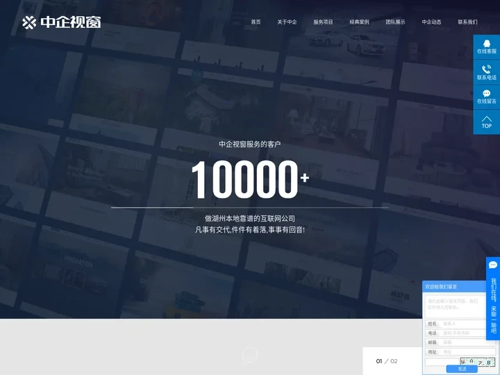
Task: Open 经典案例 menu item
Action: coord(359,22)
